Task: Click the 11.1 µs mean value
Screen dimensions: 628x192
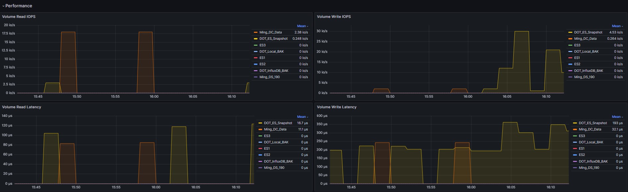Action: [x=303, y=129]
